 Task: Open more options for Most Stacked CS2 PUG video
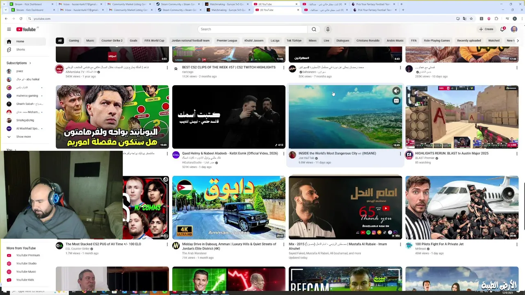(x=167, y=245)
